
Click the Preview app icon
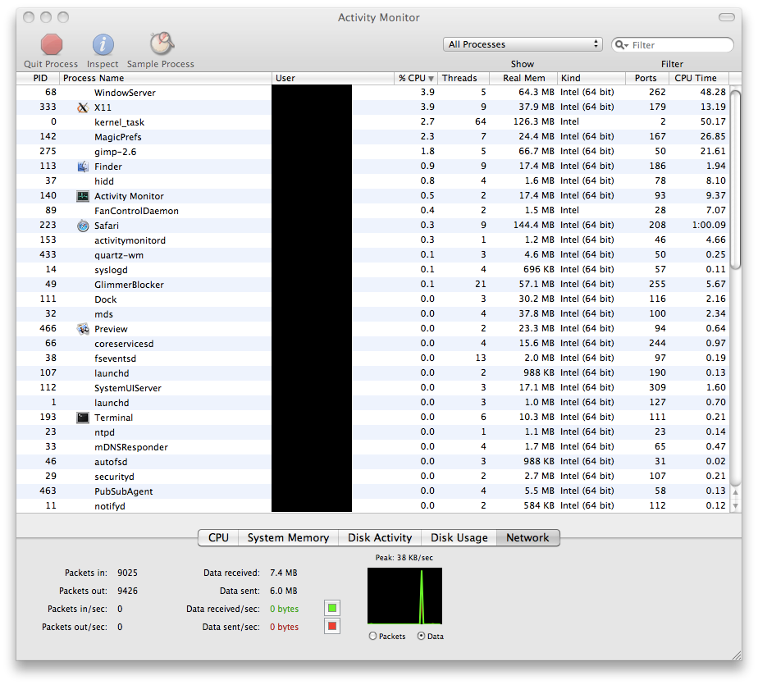coord(83,329)
